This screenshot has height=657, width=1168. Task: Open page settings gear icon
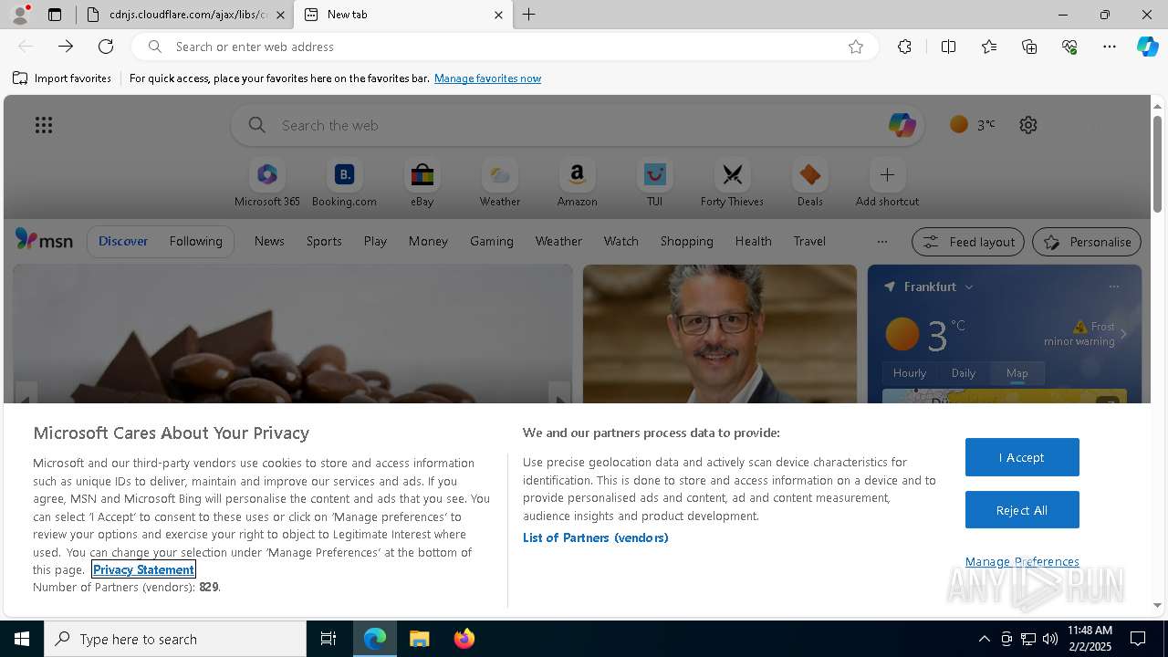click(1028, 125)
